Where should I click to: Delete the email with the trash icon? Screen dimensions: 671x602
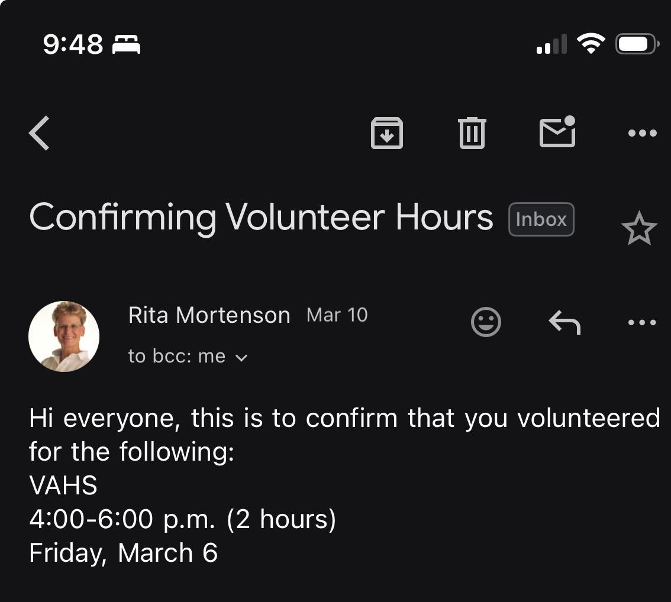coord(472,133)
